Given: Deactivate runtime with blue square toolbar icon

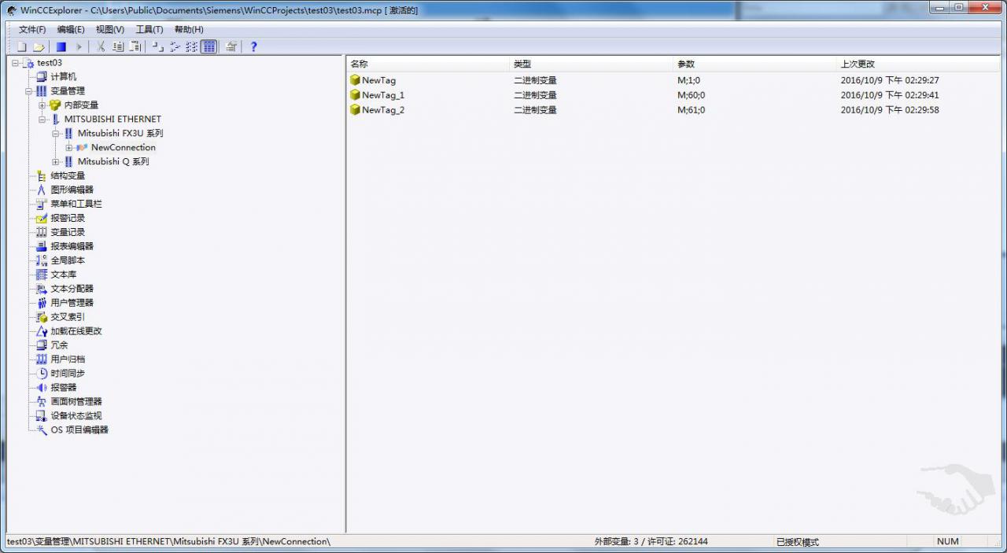Looking at the screenshot, I should pyautogui.click(x=60, y=46).
